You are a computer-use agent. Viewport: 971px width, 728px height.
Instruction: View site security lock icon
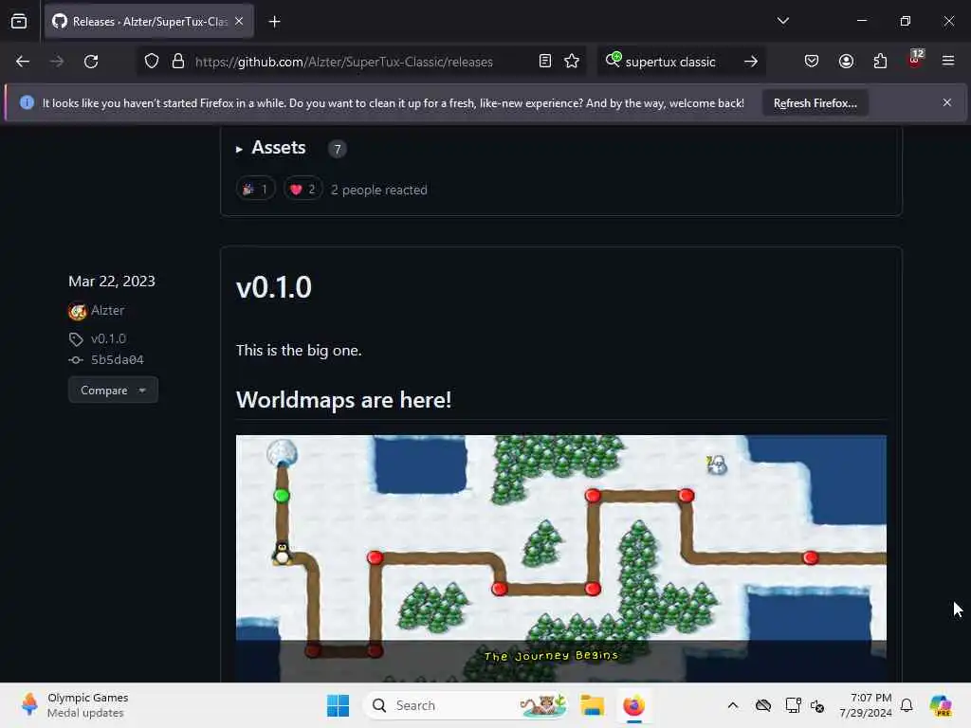point(178,62)
